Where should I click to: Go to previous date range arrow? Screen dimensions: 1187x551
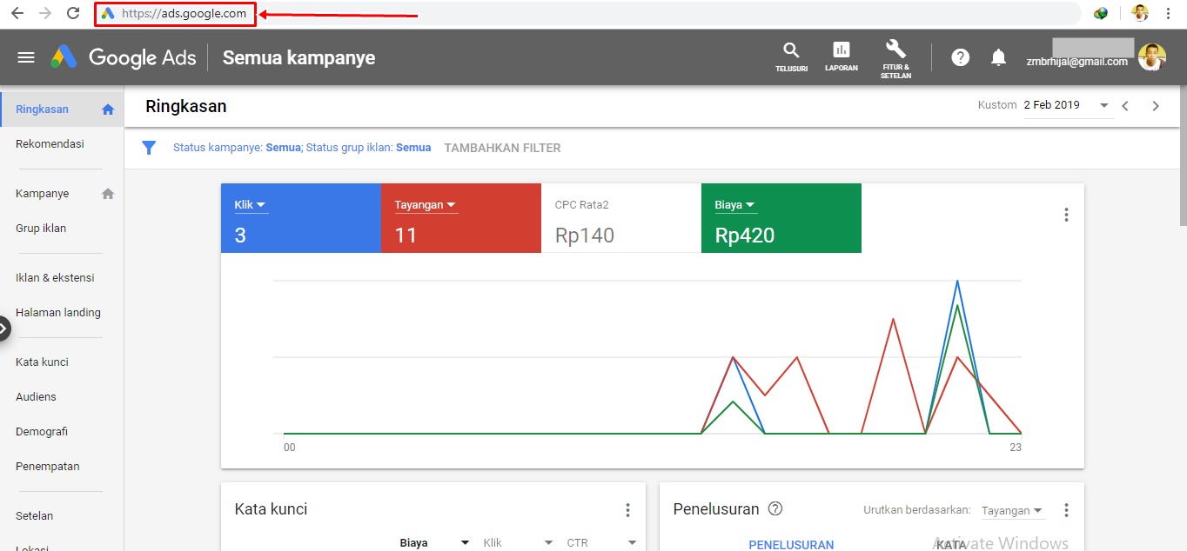point(1125,106)
